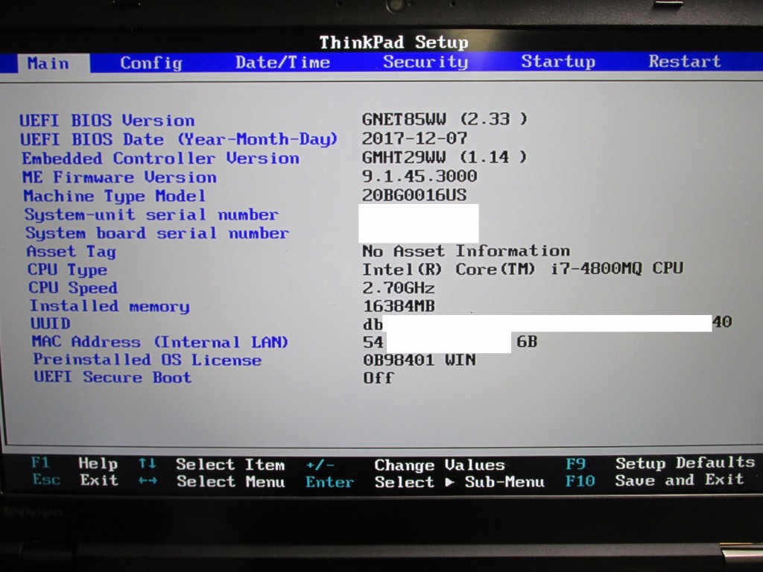763x572 pixels.
Task: Go to the Startup tab
Action: pyautogui.click(x=558, y=61)
